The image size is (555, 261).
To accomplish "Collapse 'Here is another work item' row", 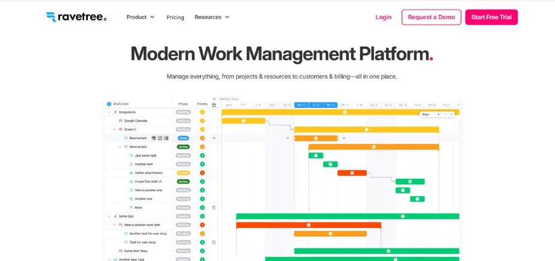I will (114, 224).
